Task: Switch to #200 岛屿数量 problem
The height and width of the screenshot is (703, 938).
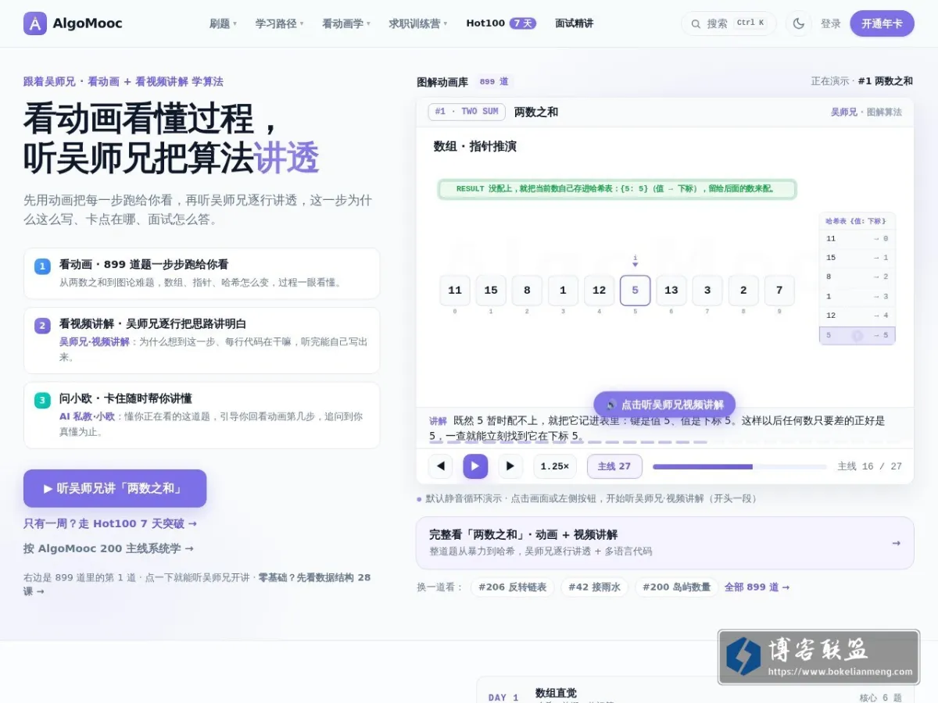Action: [x=676, y=587]
